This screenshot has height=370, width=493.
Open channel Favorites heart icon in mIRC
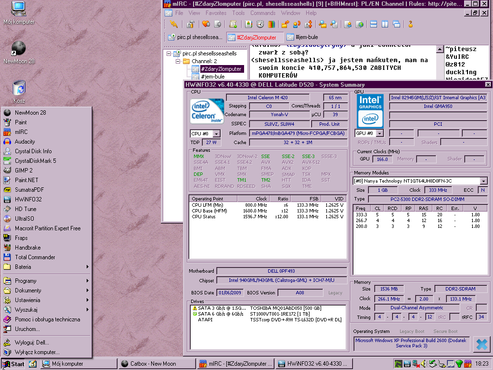click(206, 24)
